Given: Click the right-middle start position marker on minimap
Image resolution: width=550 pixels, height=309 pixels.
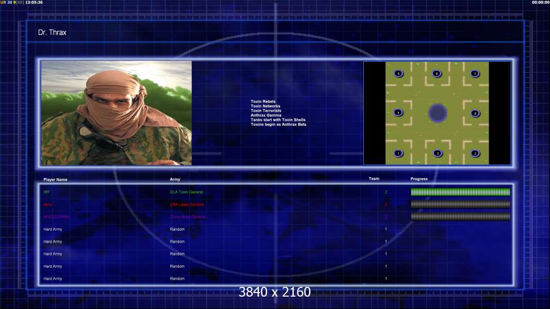Looking at the screenshot, I should click(x=475, y=113).
